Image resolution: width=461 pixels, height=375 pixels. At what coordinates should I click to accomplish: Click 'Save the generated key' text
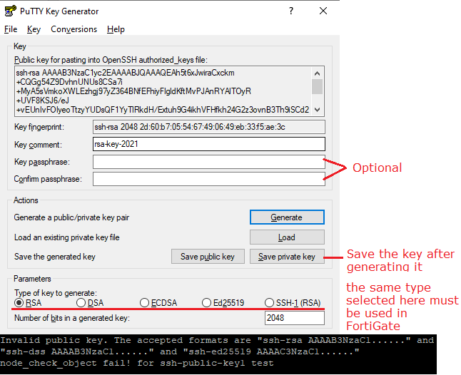55,257
